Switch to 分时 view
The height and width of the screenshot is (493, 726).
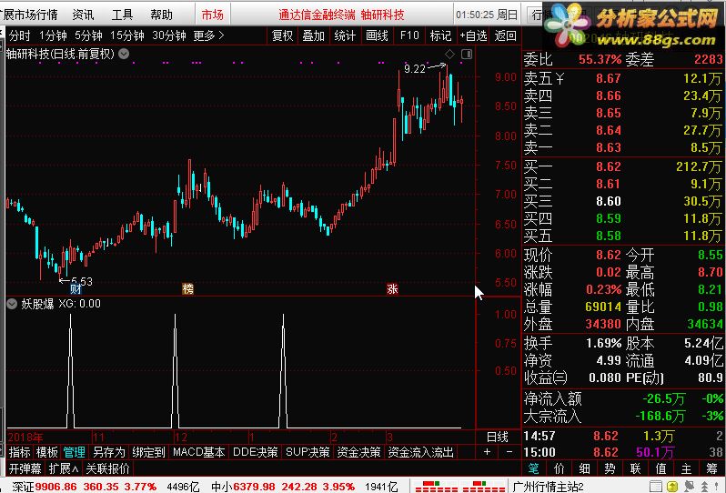19,35
